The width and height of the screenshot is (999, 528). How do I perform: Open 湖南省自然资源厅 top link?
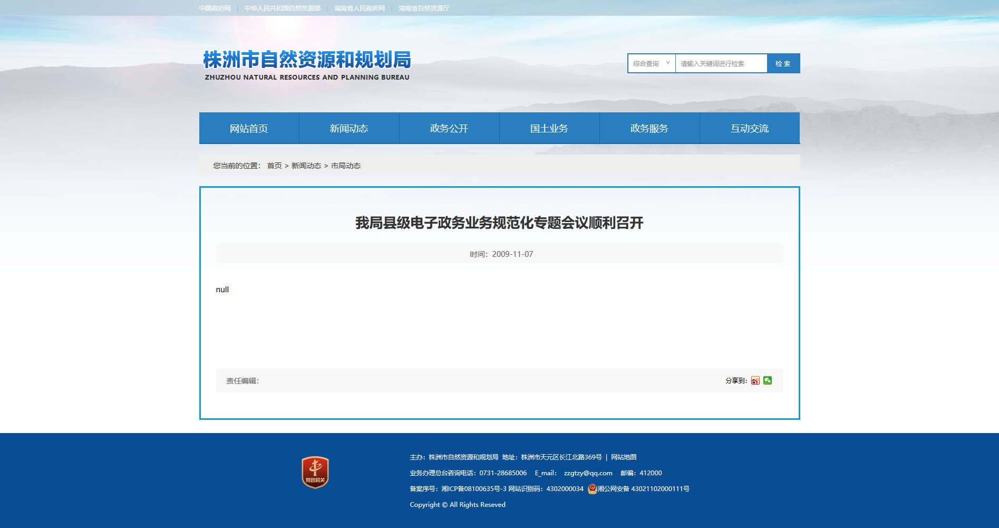424,8
